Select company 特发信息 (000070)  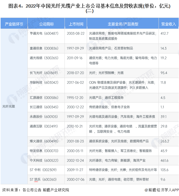click(44, 151)
